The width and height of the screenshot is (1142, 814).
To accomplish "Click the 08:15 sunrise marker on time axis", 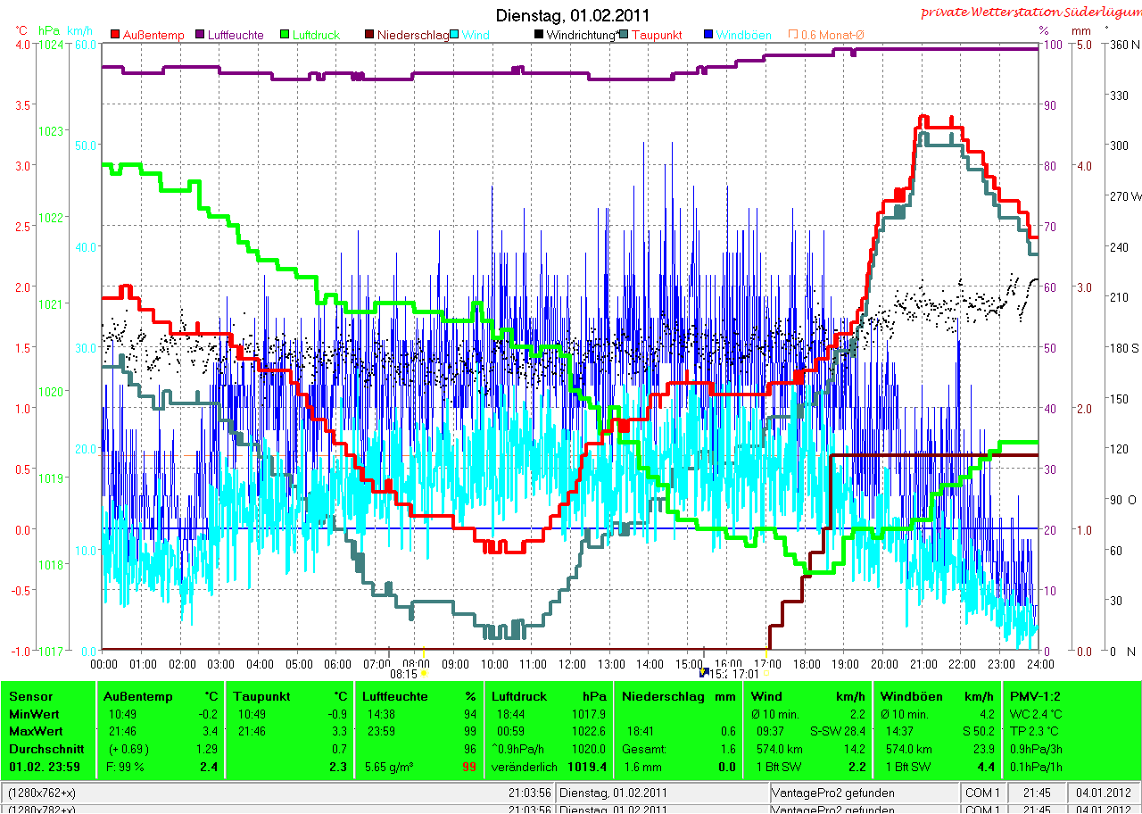I will pyautogui.click(x=405, y=675).
